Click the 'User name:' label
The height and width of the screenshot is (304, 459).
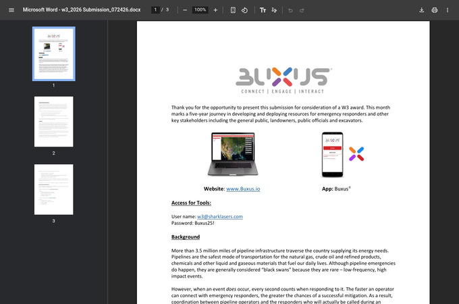(x=184, y=216)
